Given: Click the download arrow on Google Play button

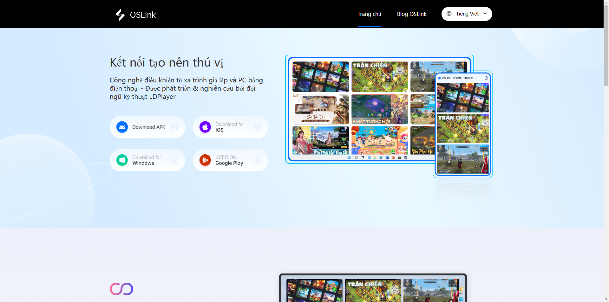Looking at the screenshot, I should [x=257, y=160].
